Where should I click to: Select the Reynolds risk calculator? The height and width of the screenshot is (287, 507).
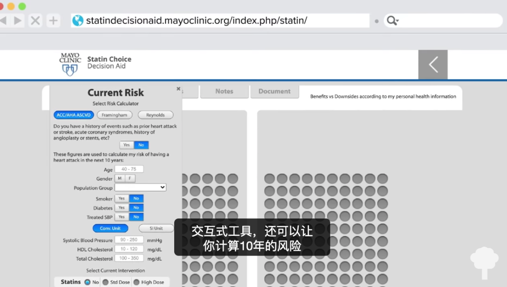[x=155, y=115]
